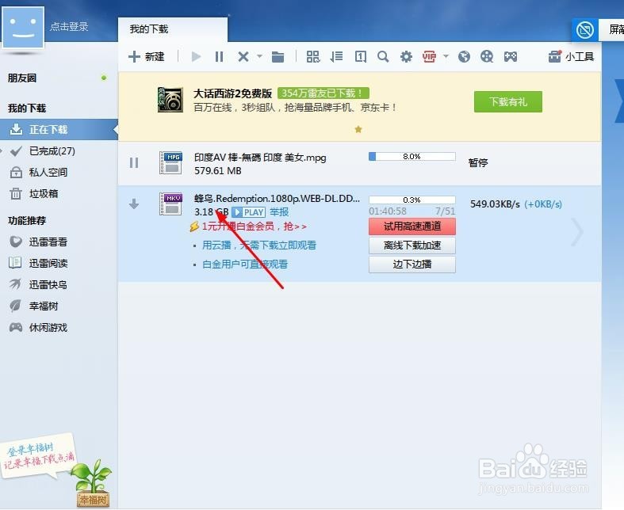Expand the delete options dropdown arrow
The width and height of the screenshot is (624, 510).
(259, 56)
